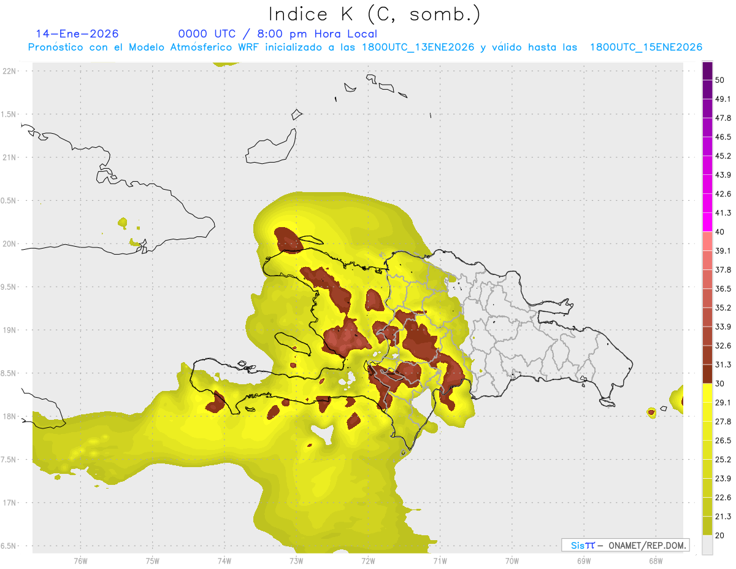Viewport: 736px width, 569px height.
Task: Click "Pronóstico con el Modelo Atmosférico WRF" text
Action: 144,47
